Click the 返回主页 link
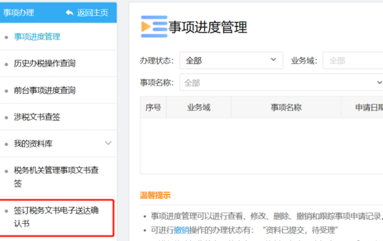This screenshot has height=241, width=383. [92, 13]
